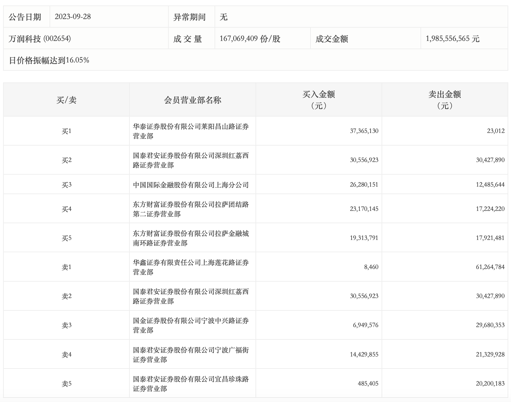The image size is (511, 402).
Task: Select sell amount 23,012
Action: tap(496, 131)
